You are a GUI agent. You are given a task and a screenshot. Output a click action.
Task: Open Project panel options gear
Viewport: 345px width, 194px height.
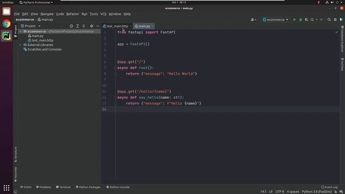pyautogui.click(x=92, y=26)
